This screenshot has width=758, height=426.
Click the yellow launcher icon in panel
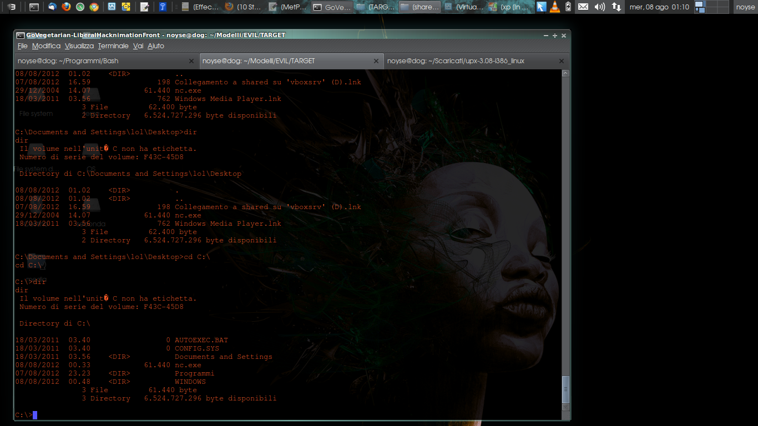(x=126, y=7)
